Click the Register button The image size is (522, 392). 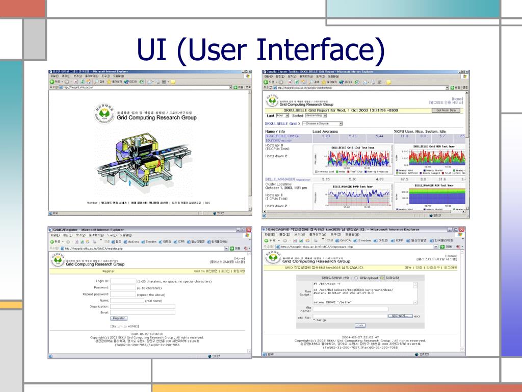118,318
